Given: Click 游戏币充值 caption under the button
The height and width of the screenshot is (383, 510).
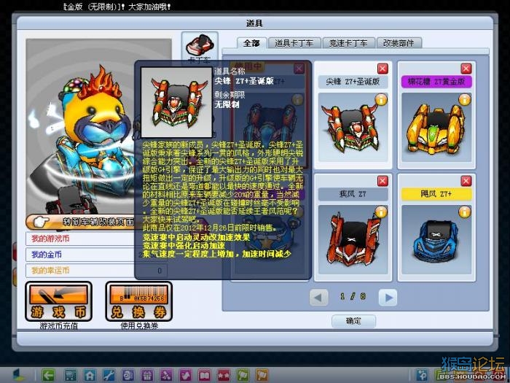Looking at the screenshot, I should pos(58,325).
